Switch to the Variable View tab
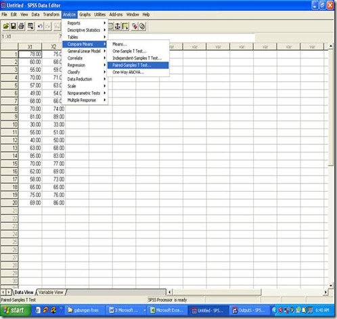Viewport: 337px width, 319px height. [x=51, y=292]
